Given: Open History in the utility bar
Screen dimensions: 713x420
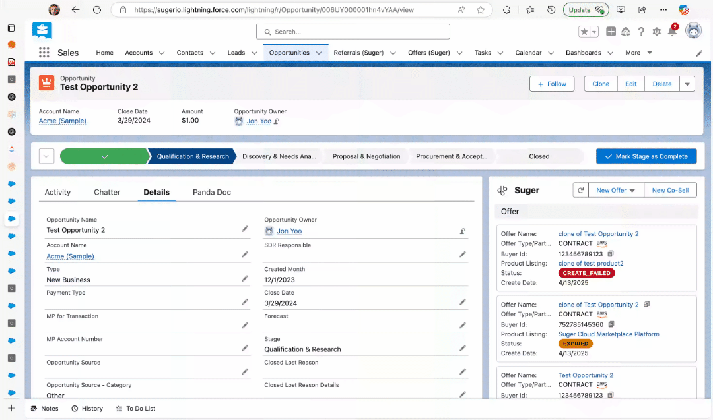Looking at the screenshot, I should click(x=87, y=409).
